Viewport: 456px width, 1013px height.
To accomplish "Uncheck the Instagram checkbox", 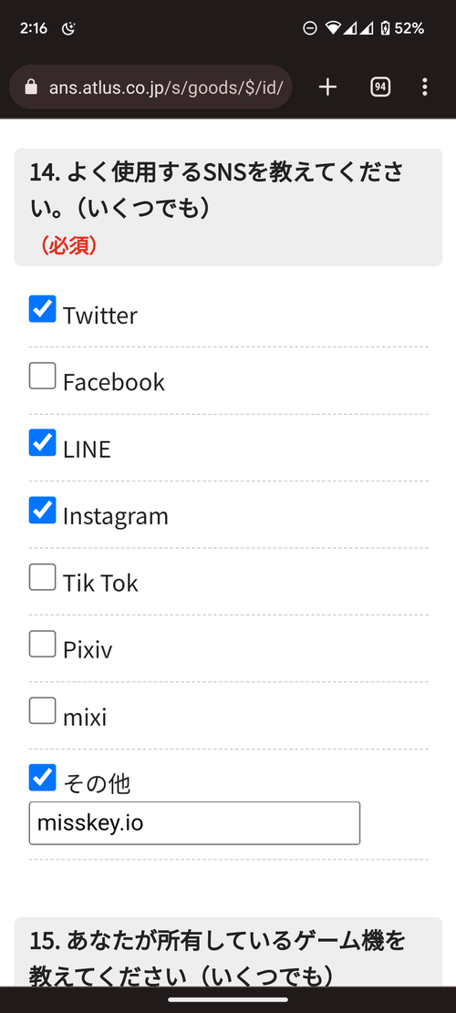I will click(43, 510).
